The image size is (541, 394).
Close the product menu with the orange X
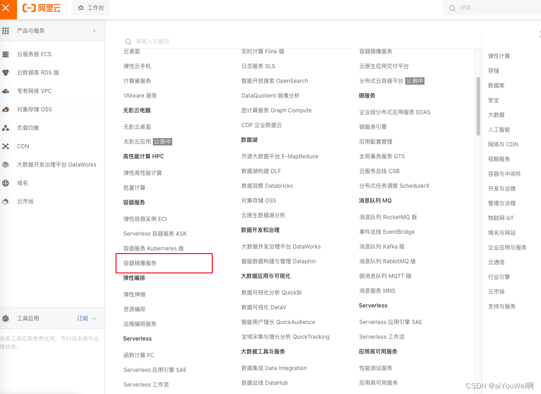(x=6, y=8)
